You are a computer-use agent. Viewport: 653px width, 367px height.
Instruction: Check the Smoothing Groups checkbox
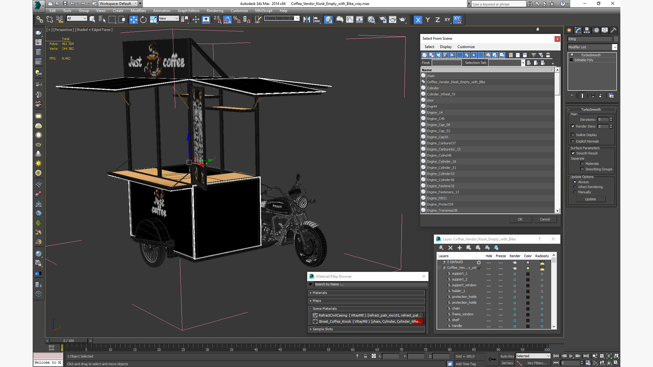582,169
